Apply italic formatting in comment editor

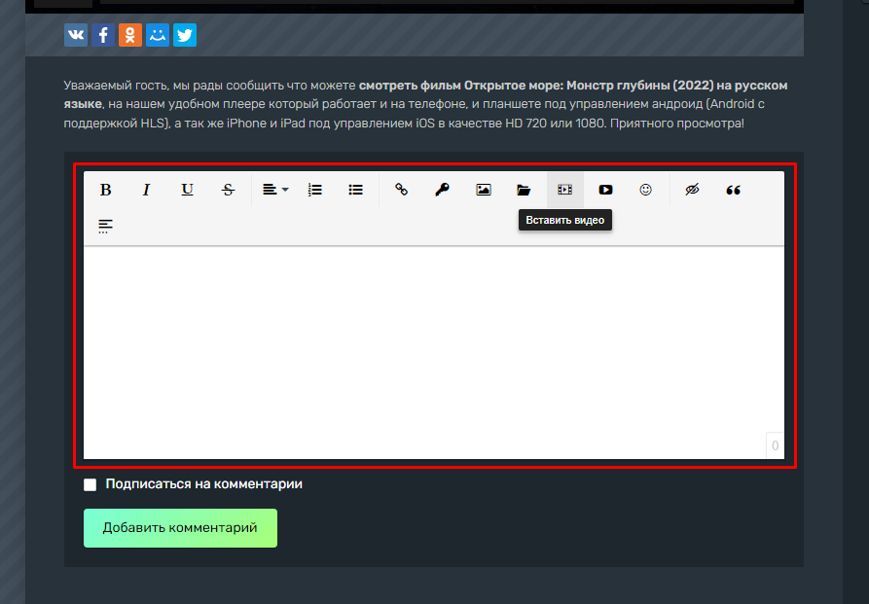tap(146, 190)
